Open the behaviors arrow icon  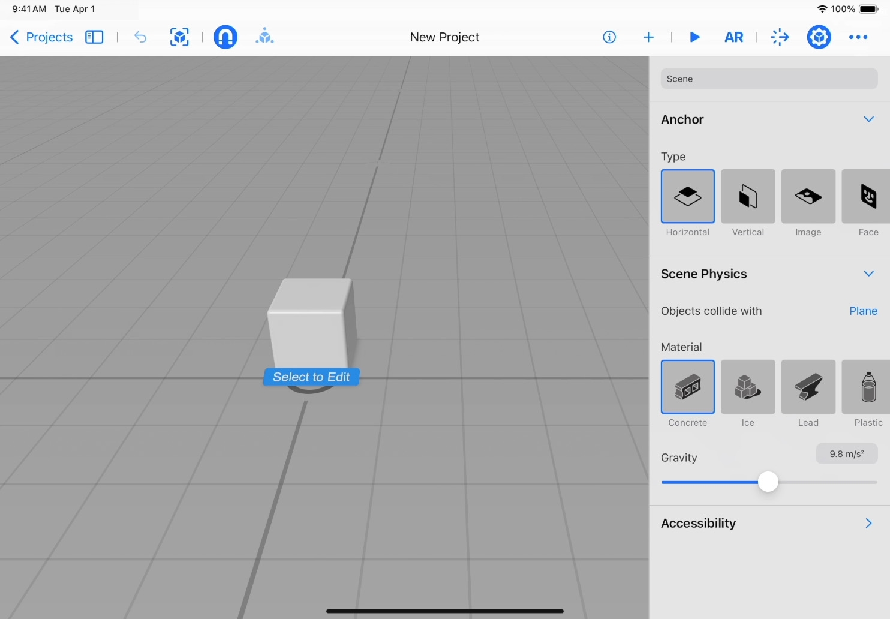(x=780, y=37)
